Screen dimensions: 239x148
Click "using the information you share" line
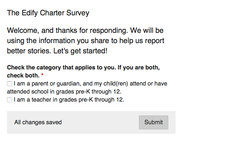pyautogui.click(x=85, y=40)
